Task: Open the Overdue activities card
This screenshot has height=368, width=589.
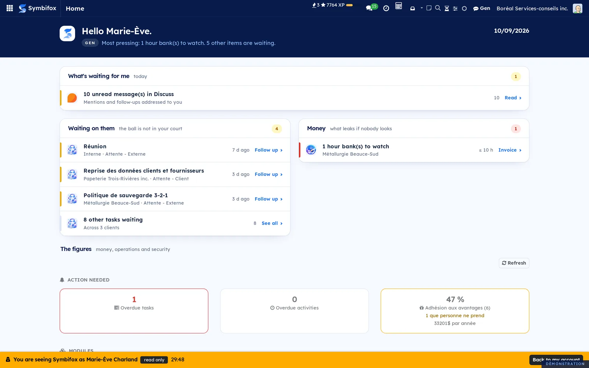Action: tap(294, 311)
